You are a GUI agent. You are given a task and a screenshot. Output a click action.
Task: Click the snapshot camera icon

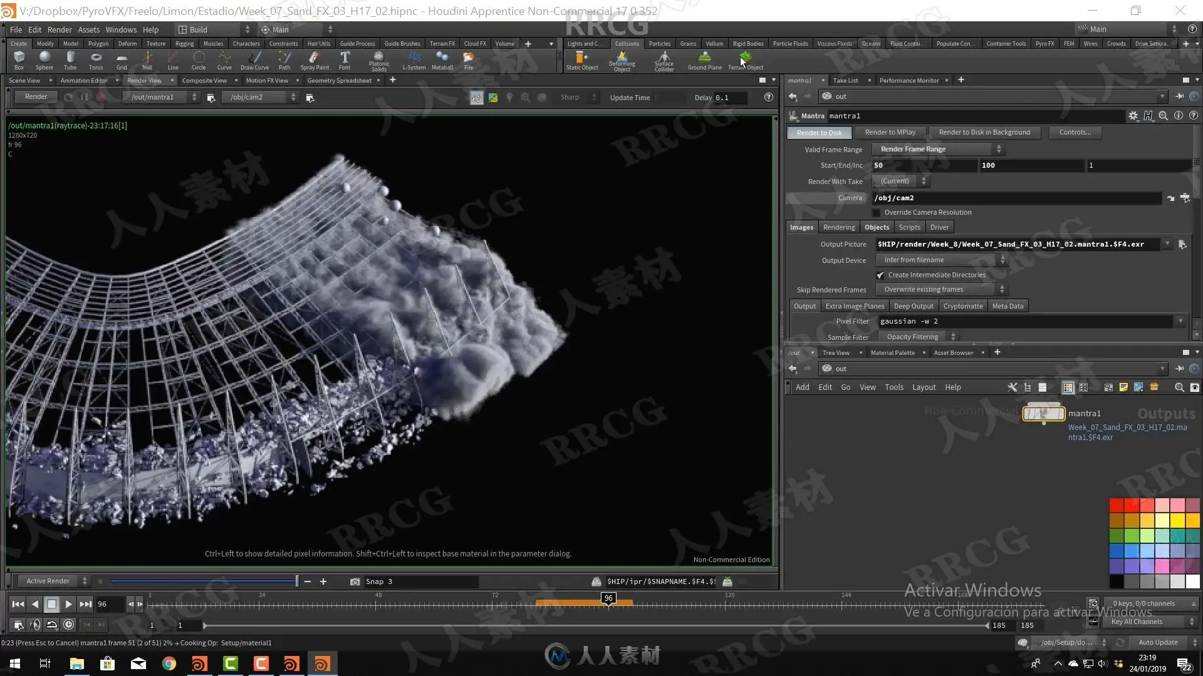(355, 581)
